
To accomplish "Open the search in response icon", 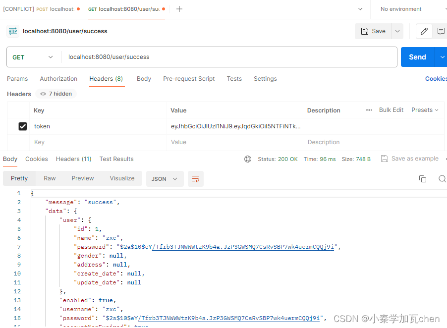I will pos(442,179).
